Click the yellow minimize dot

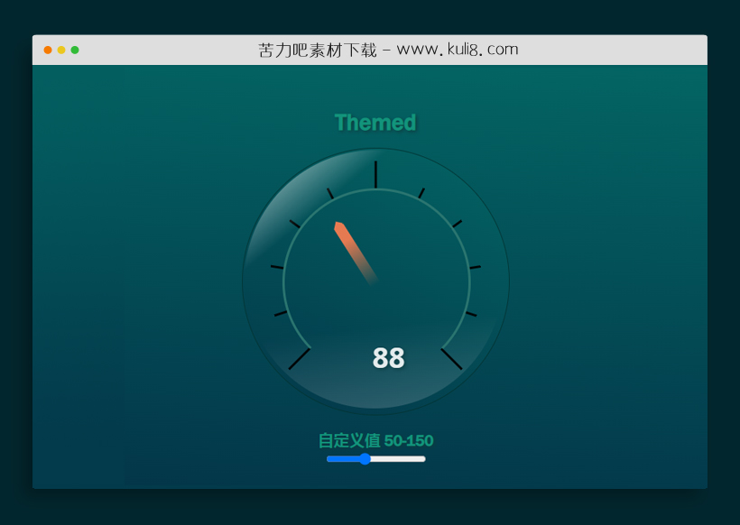click(61, 50)
